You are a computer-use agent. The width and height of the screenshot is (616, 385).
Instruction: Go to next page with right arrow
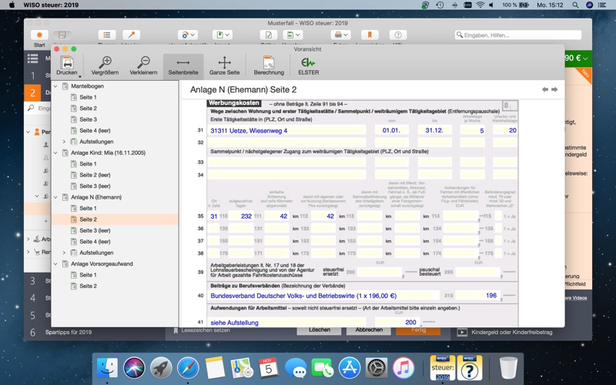click(x=554, y=89)
